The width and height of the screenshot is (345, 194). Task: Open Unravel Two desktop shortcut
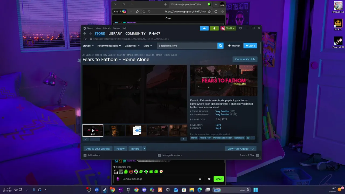338,7
